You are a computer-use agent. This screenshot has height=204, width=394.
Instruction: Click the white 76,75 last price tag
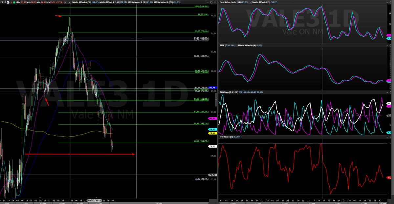(x=212, y=147)
